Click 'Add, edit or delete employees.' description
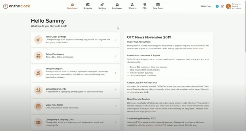Screen dimensions: 246x131 point(59,57)
